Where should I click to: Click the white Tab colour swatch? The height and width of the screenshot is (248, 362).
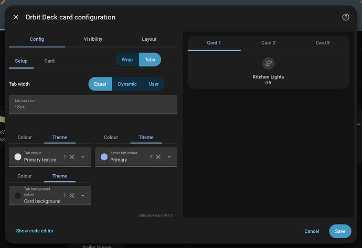coord(18,157)
